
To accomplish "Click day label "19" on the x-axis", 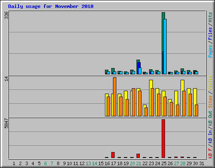I will click(126, 163).
